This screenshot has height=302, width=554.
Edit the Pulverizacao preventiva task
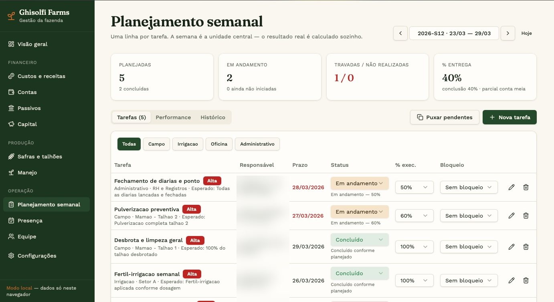[x=512, y=216]
